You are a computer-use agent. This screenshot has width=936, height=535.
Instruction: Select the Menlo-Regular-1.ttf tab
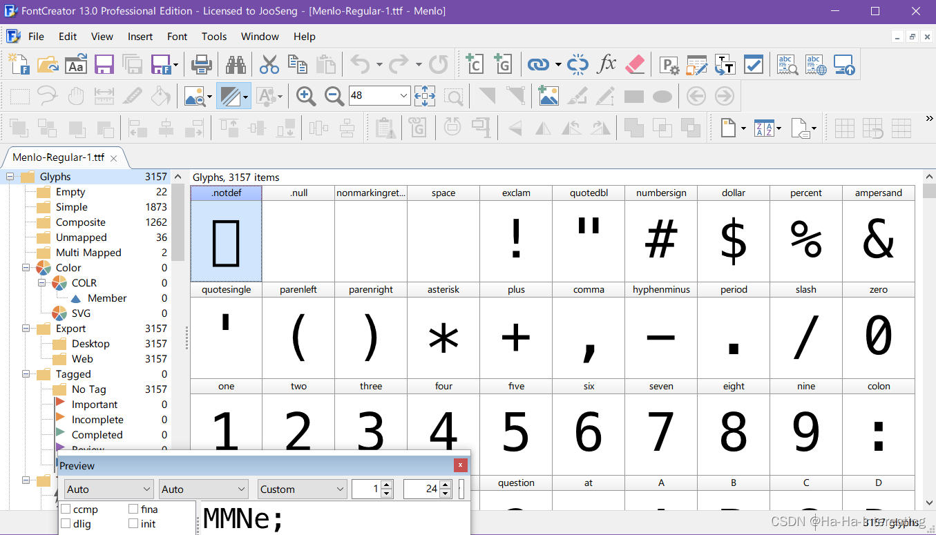point(58,157)
